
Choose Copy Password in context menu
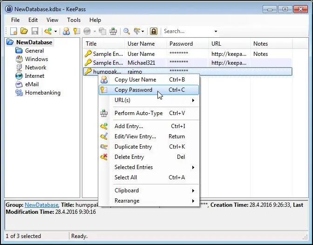pos(149,90)
